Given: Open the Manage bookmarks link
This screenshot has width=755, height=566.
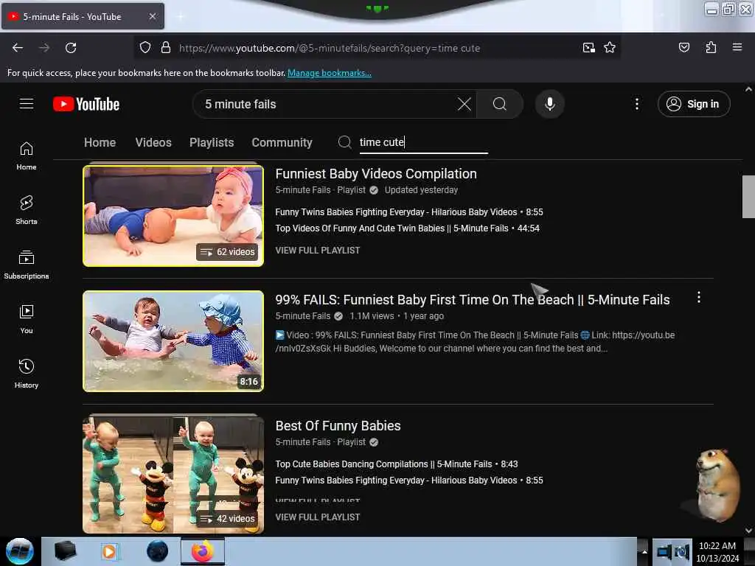Looking at the screenshot, I should point(330,73).
